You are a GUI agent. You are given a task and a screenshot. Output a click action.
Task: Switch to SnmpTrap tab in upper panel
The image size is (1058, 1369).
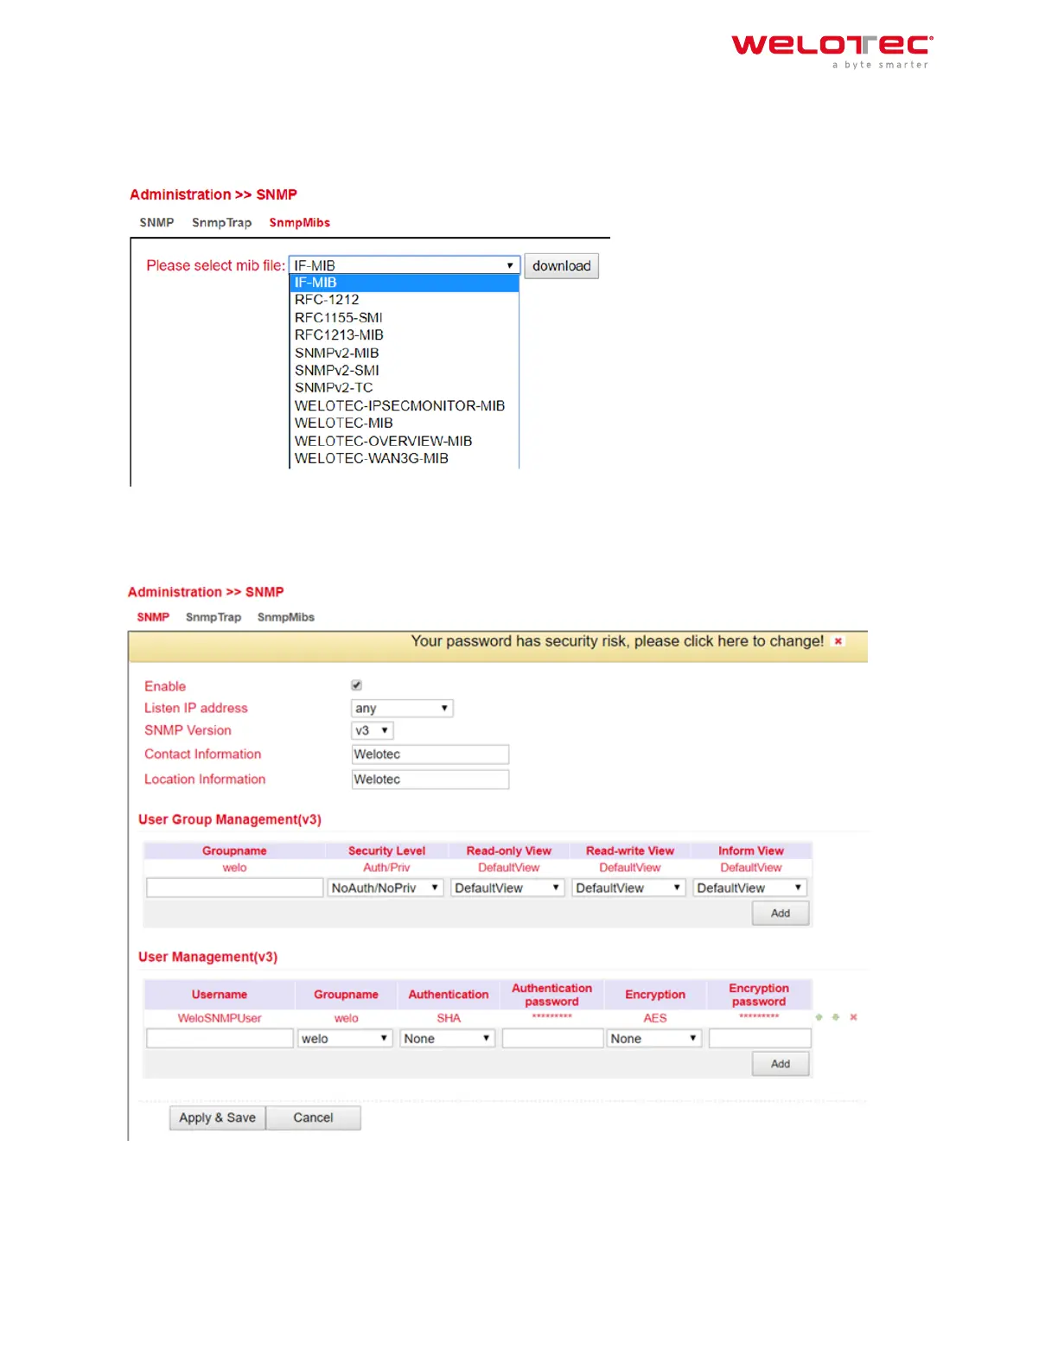[x=221, y=222]
